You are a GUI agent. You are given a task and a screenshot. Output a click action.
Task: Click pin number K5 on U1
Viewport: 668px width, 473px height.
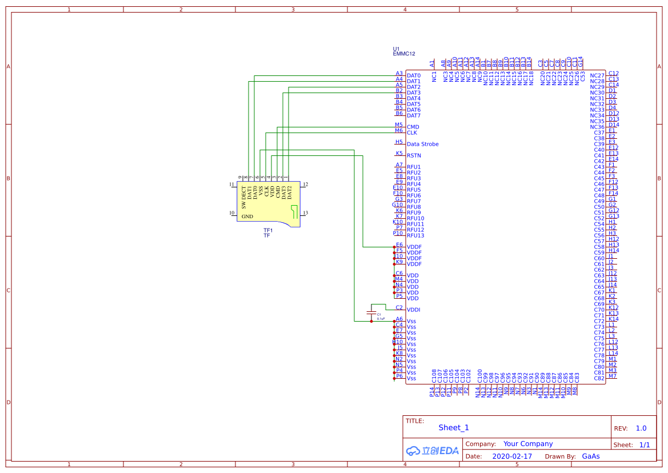399,153
